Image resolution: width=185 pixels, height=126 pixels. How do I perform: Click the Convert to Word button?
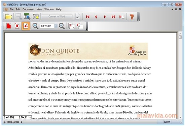coord(57,16)
